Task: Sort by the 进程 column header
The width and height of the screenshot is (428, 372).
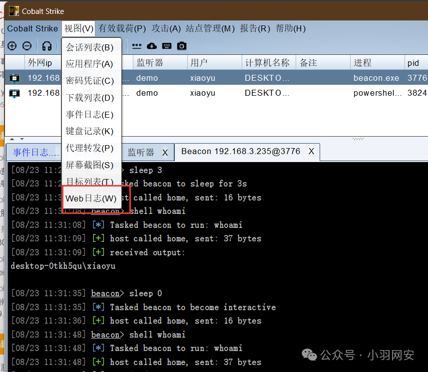Action: click(x=378, y=63)
